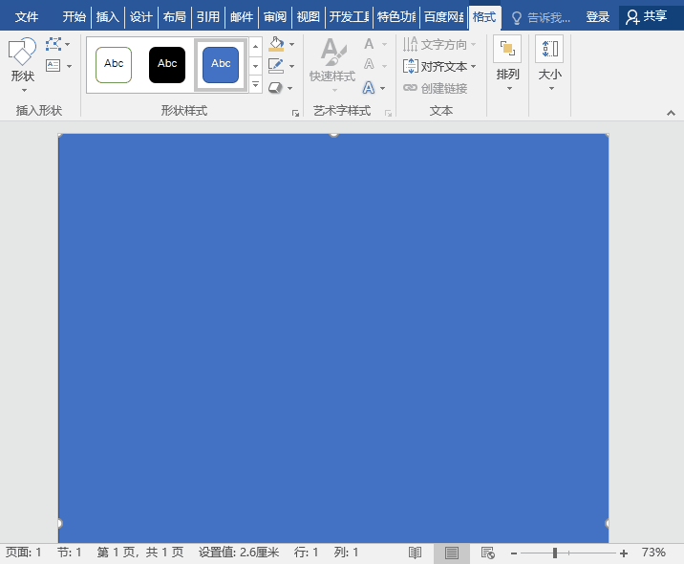Click the Edit Shape points icon

[x=53, y=44]
